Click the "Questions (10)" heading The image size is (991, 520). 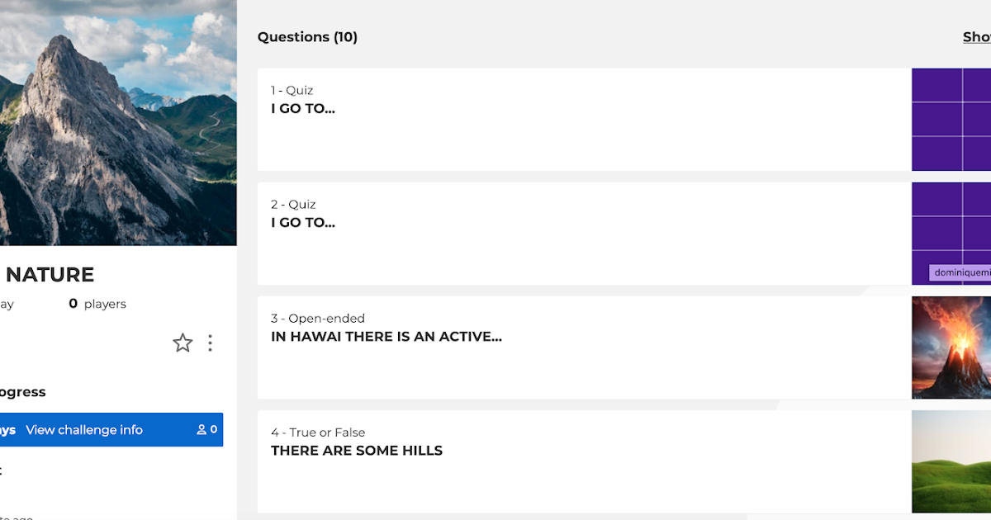tap(307, 36)
